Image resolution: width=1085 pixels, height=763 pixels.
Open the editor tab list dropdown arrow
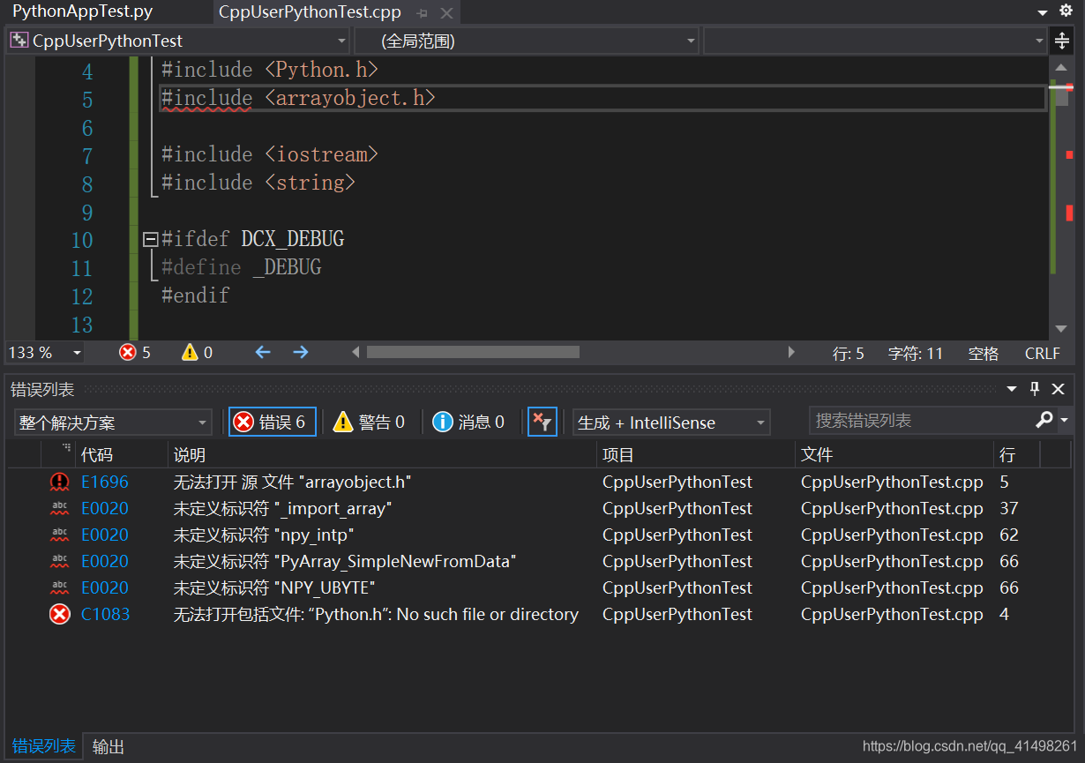[x=1042, y=12]
